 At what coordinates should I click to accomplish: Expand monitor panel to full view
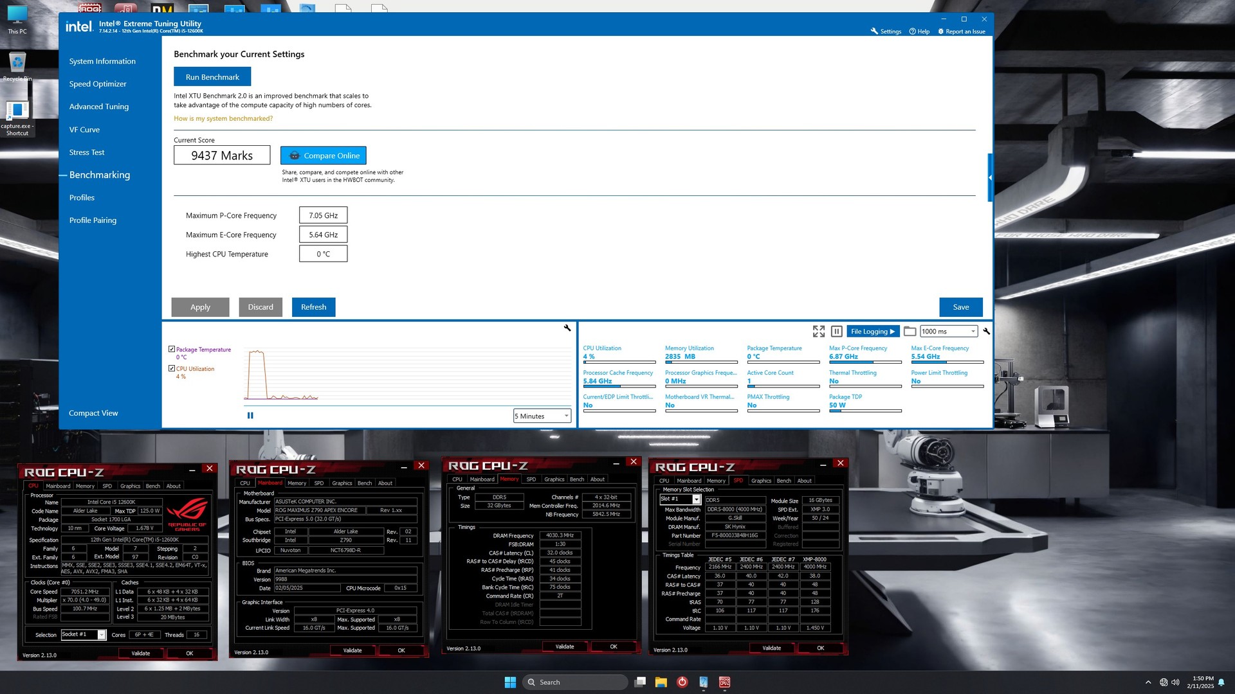pyautogui.click(x=818, y=331)
